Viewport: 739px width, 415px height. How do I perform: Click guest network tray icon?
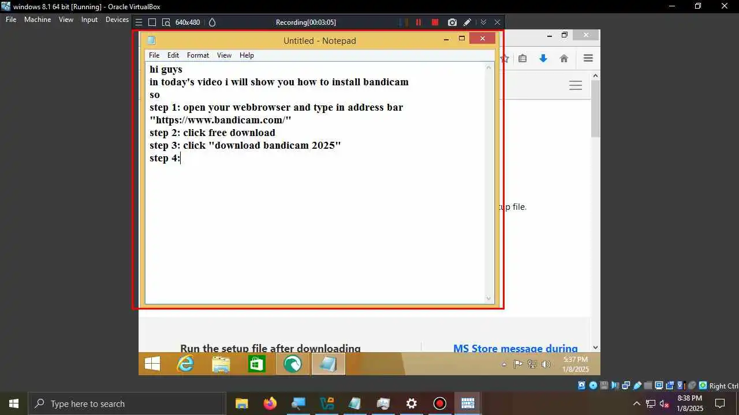[x=532, y=364]
